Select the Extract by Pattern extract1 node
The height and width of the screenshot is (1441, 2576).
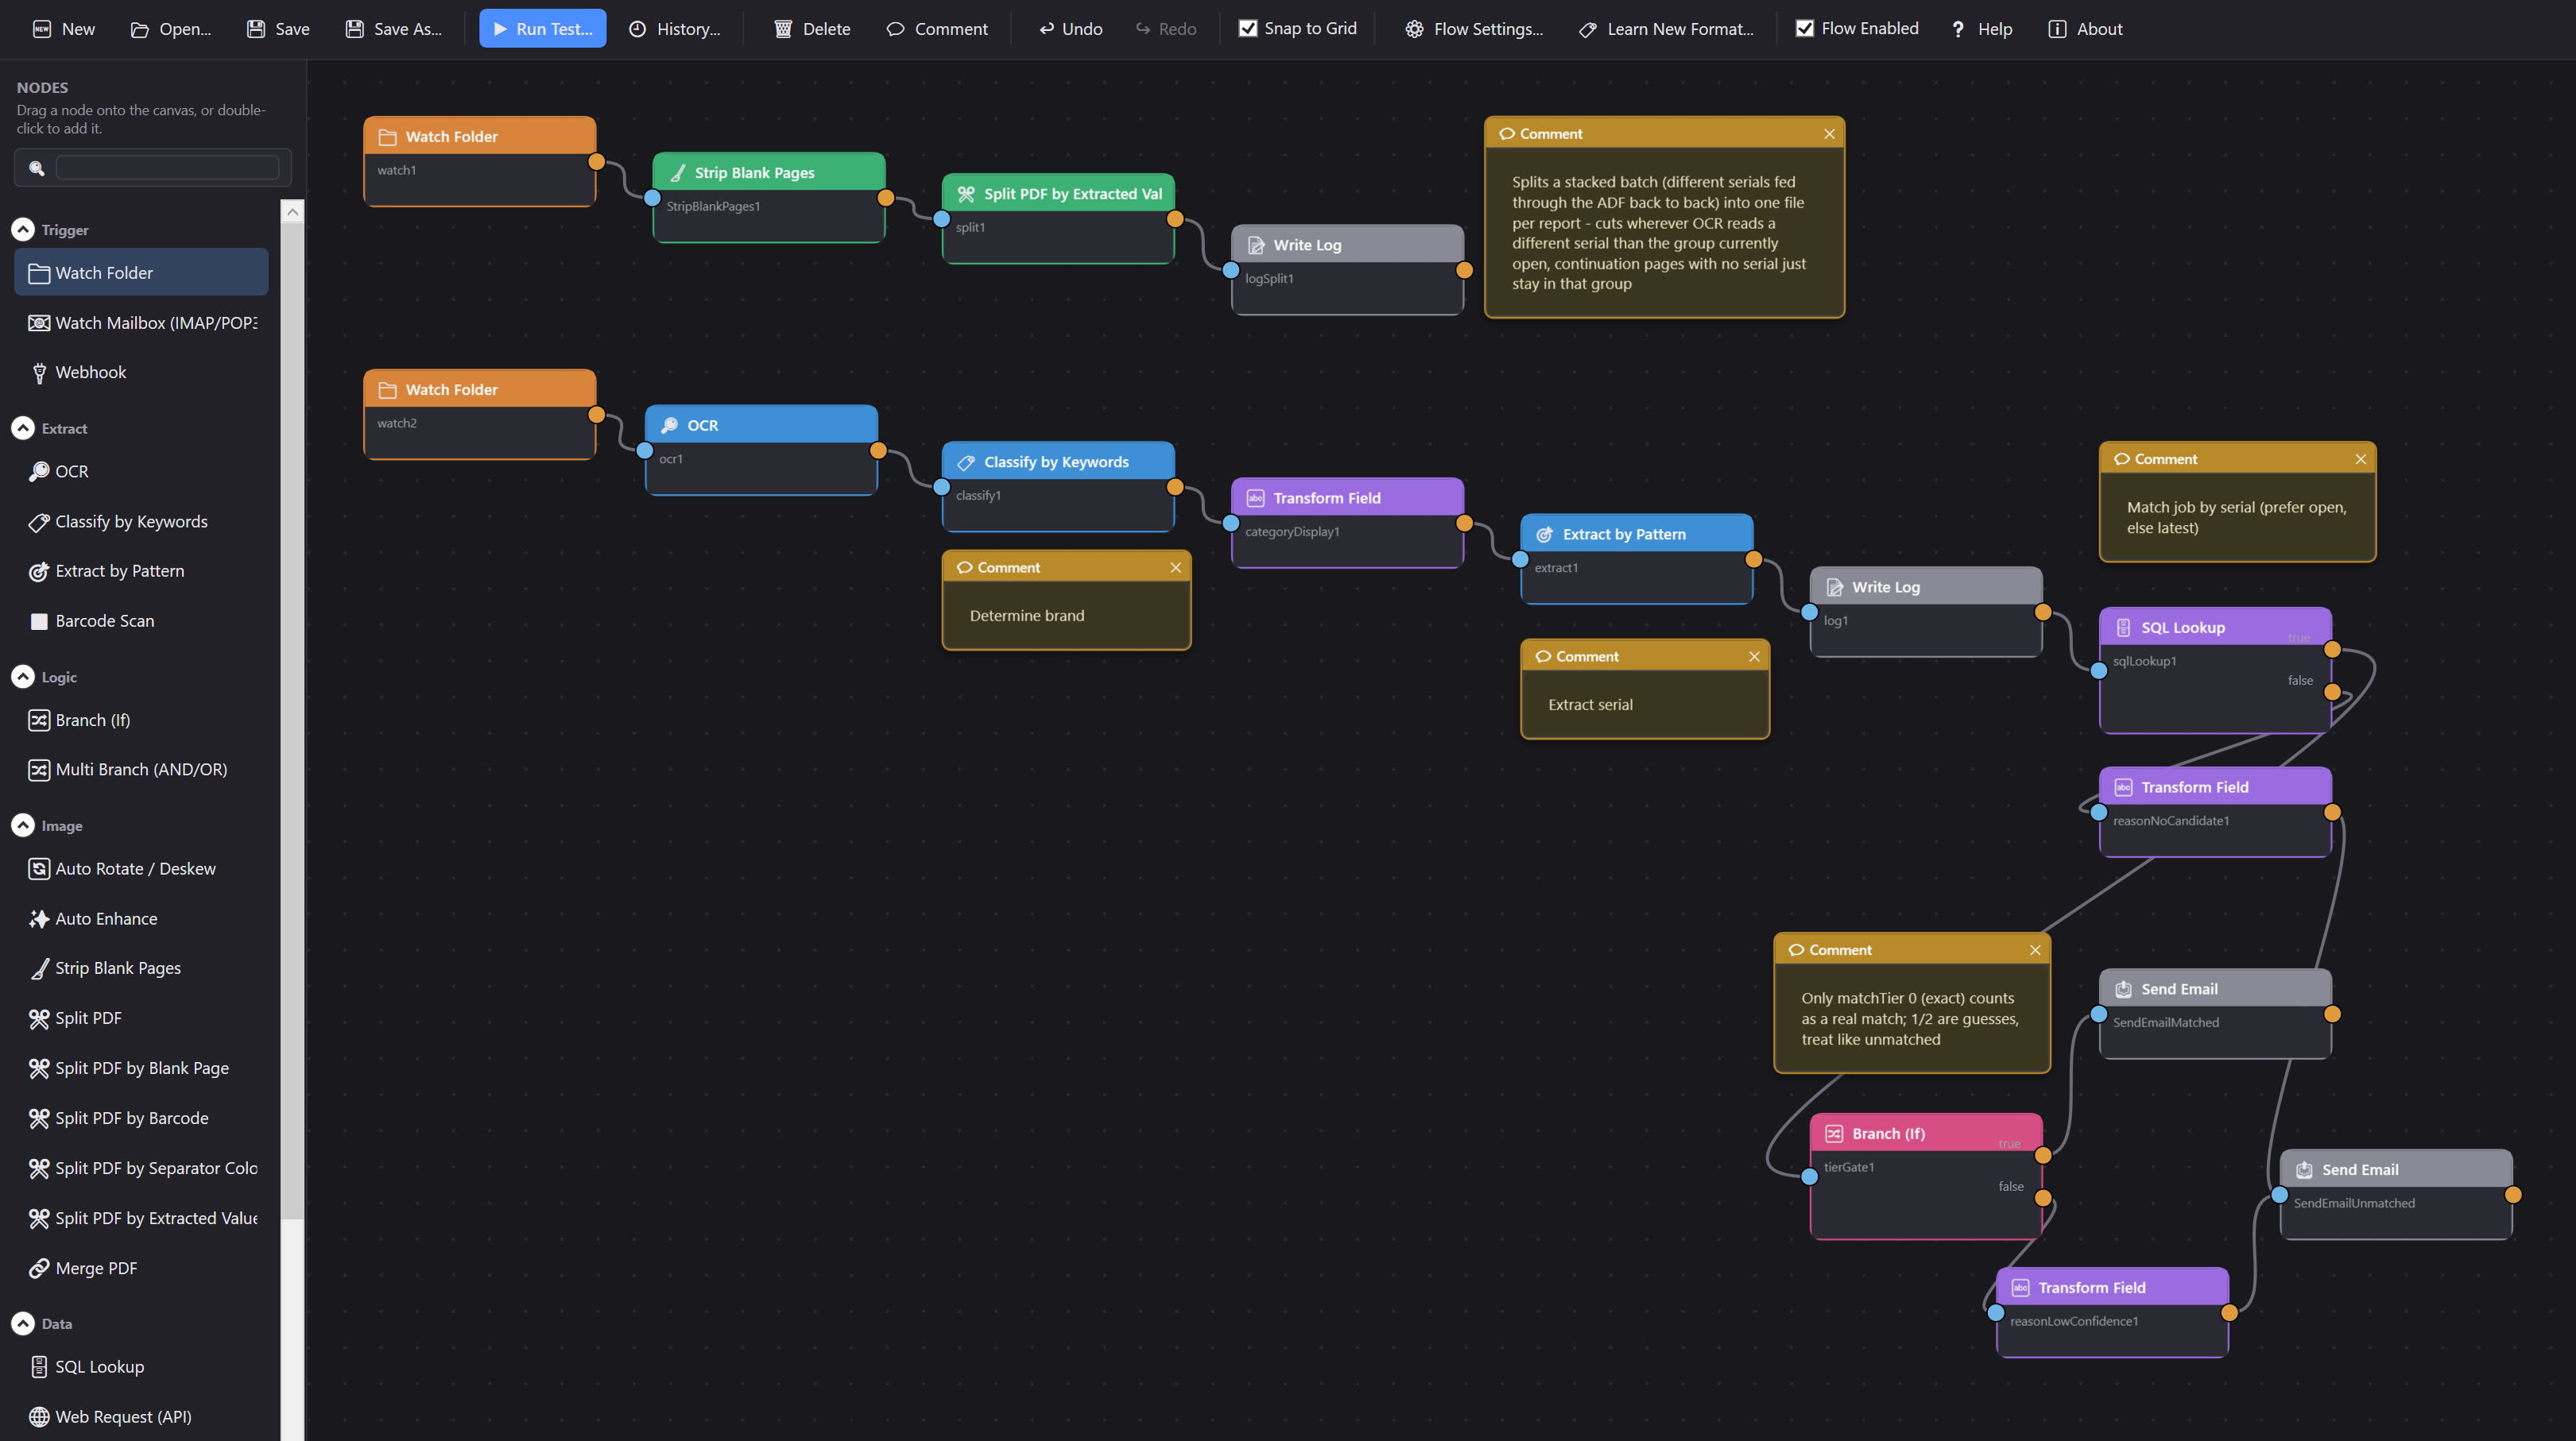pyautogui.click(x=1636, y=558)
